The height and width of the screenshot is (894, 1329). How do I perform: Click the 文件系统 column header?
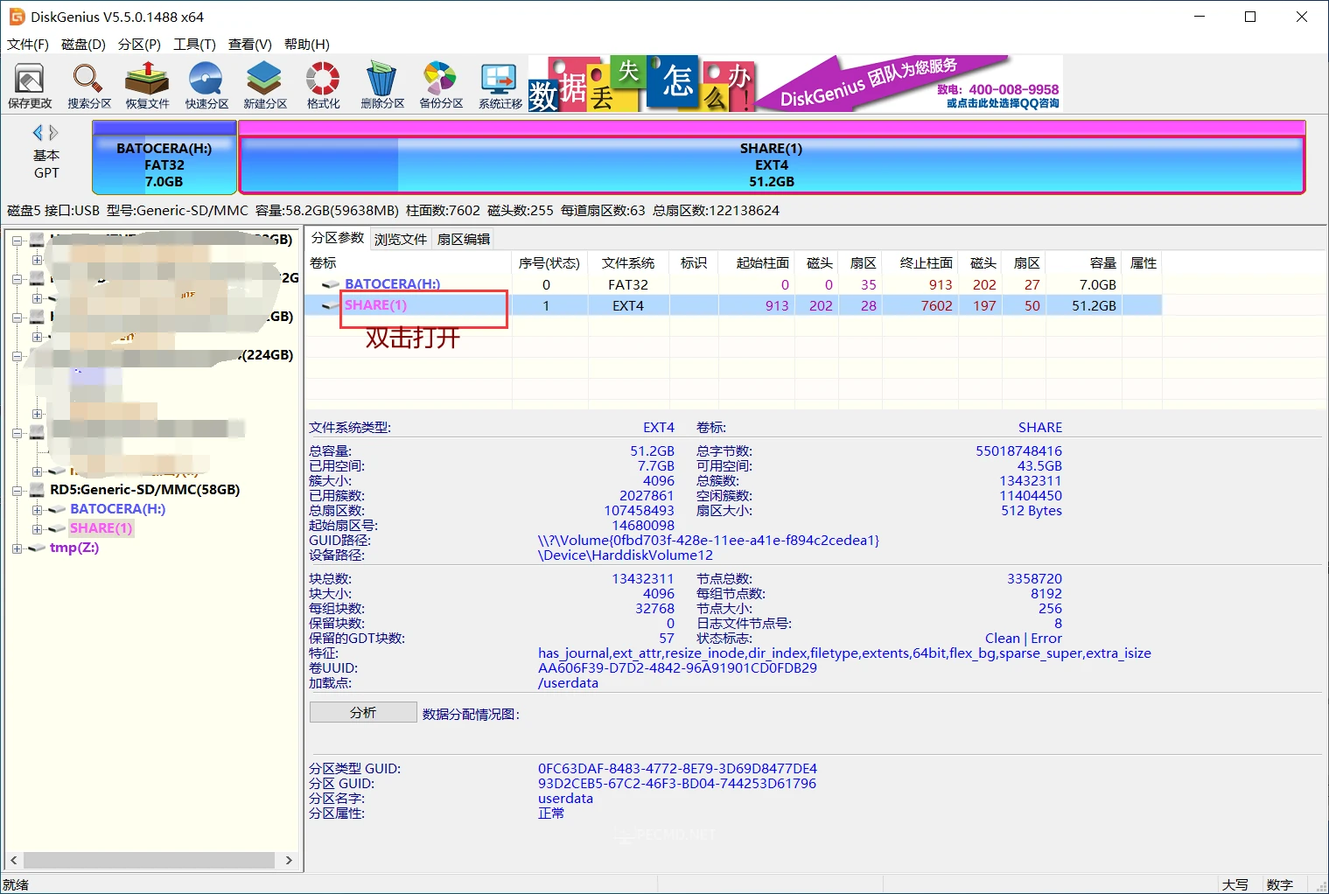[628, 263]
